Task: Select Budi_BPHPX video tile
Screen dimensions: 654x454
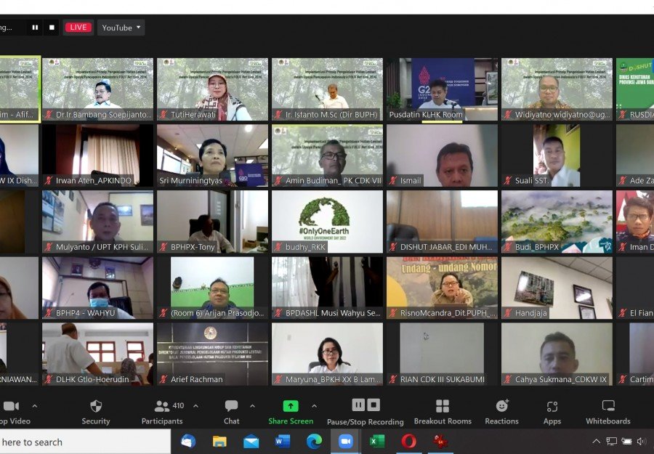Action: [557, 222]
